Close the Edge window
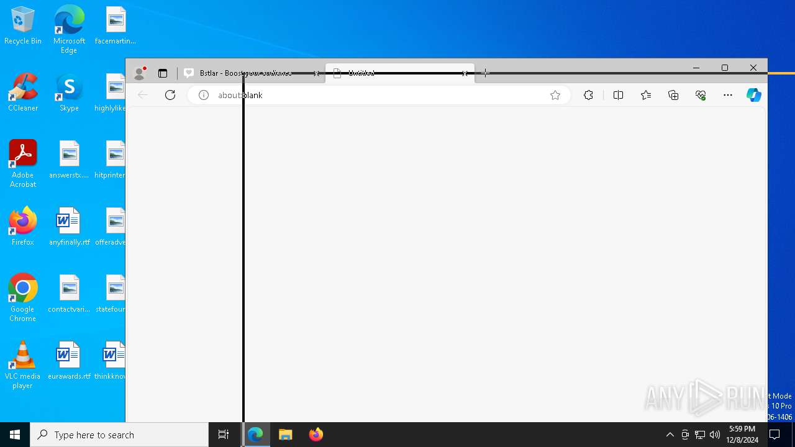 pyautogui.click(x=753, y=68)
